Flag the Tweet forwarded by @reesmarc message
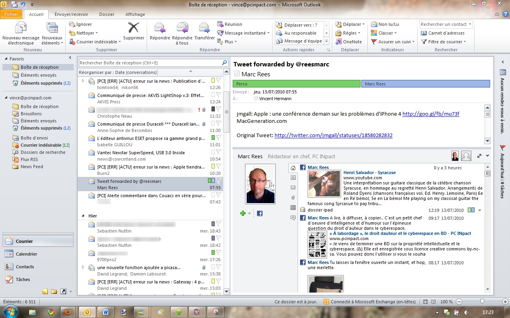 [x=219, y=180]
